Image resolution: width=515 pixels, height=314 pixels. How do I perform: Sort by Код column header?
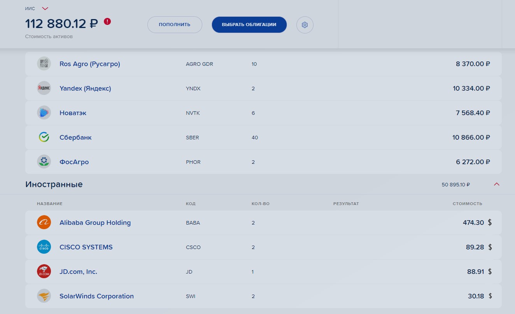pyautogui.click(x=191, y=203)
